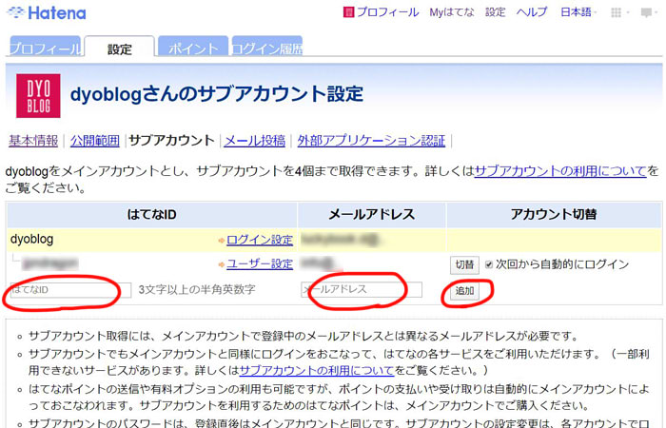Switch to the プロフィール tab
This screenshot has height=428, width=666.
45,47
